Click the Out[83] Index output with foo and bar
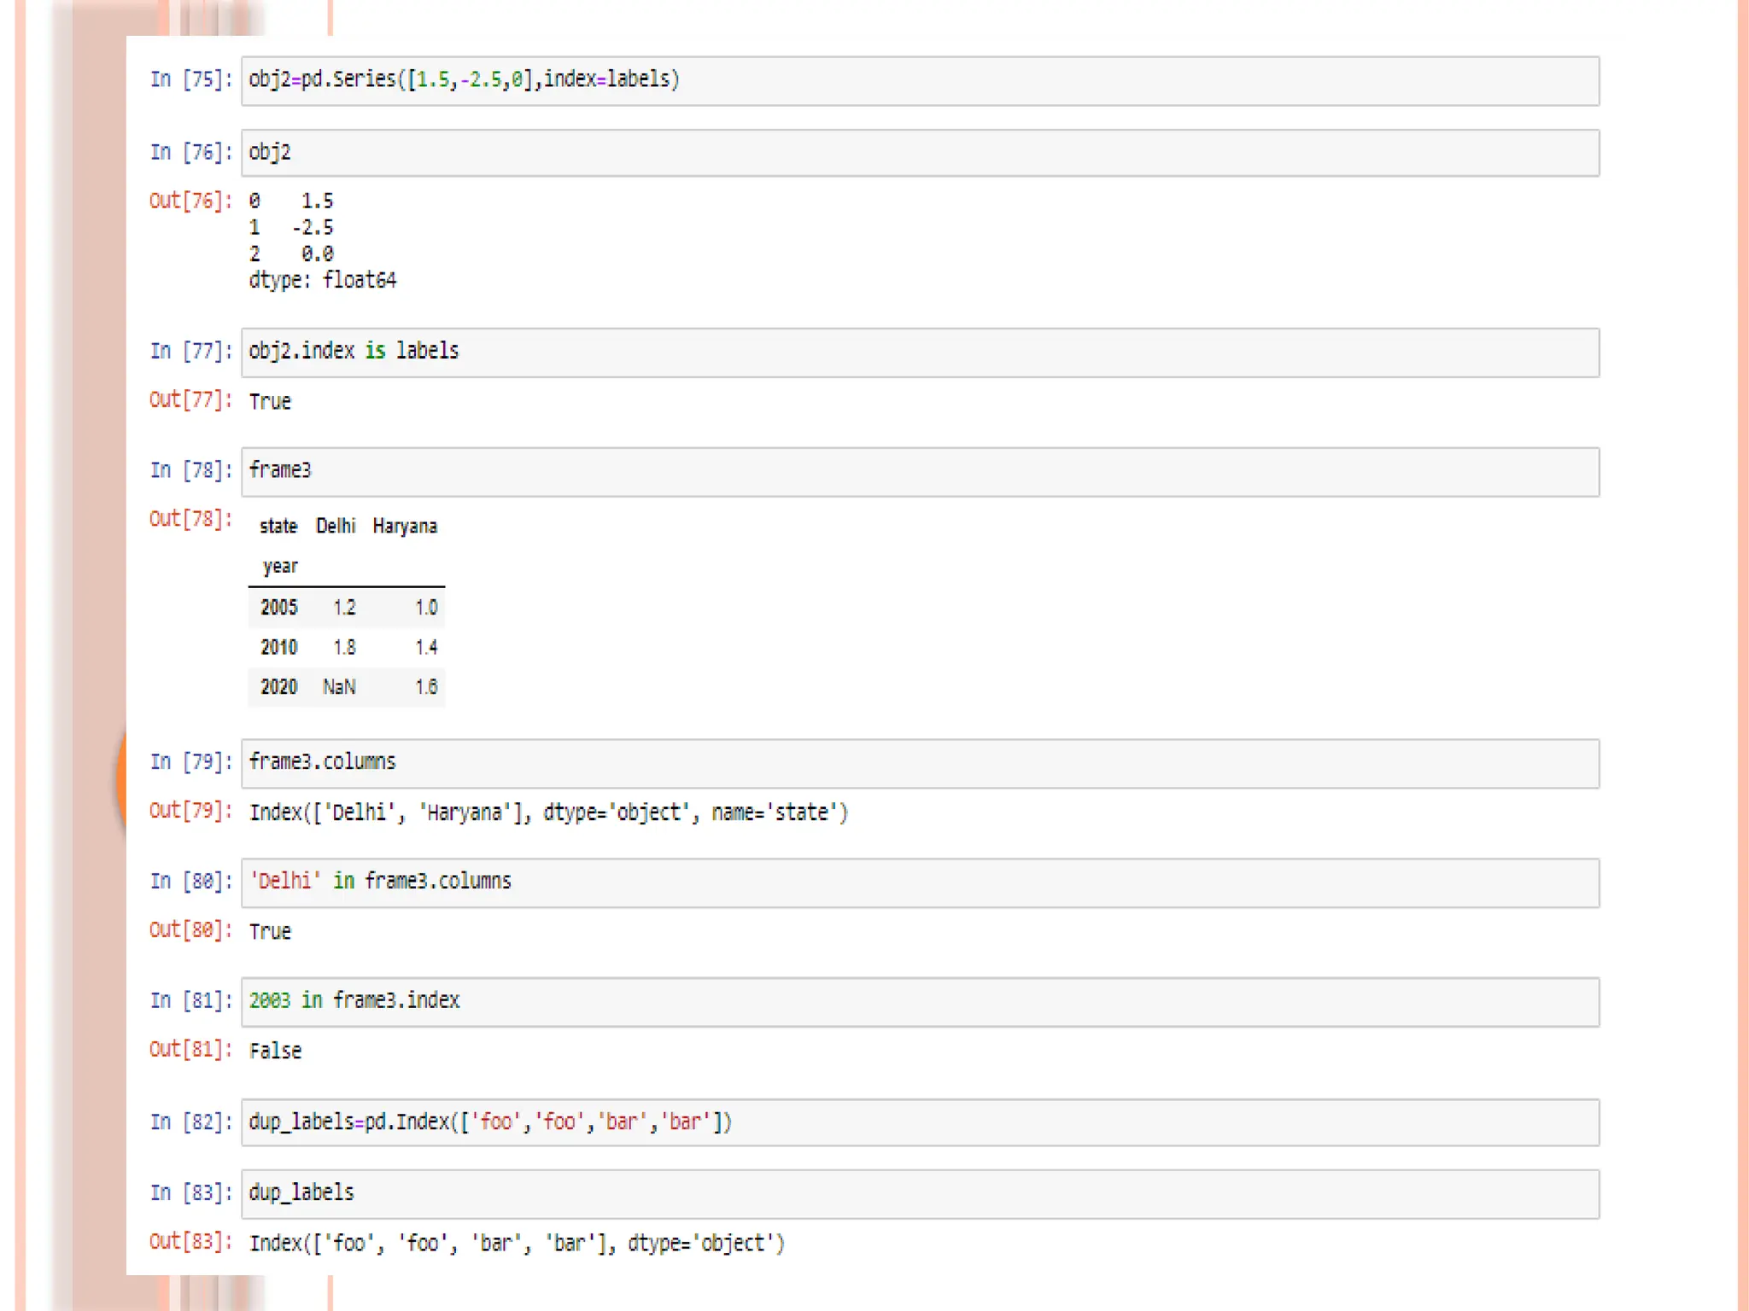 (517, 1244)
